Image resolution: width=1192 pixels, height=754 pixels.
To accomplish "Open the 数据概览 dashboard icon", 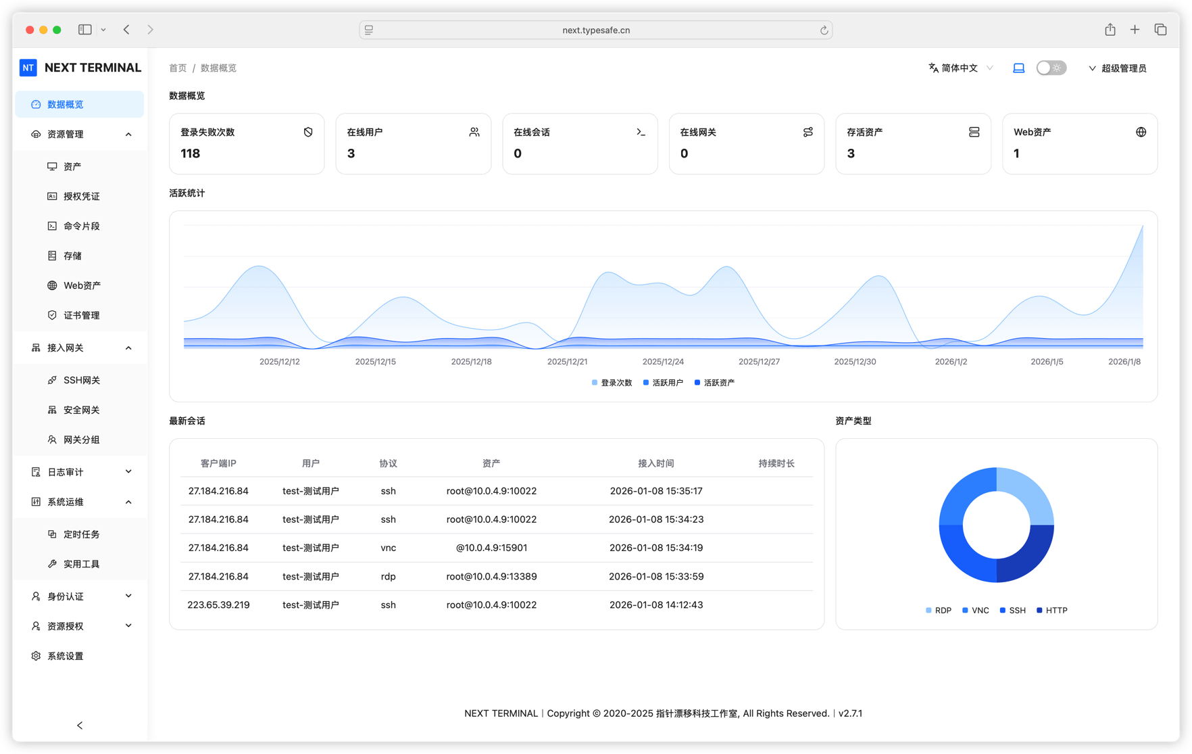I will pyautogui.click(x=36, y=103).
